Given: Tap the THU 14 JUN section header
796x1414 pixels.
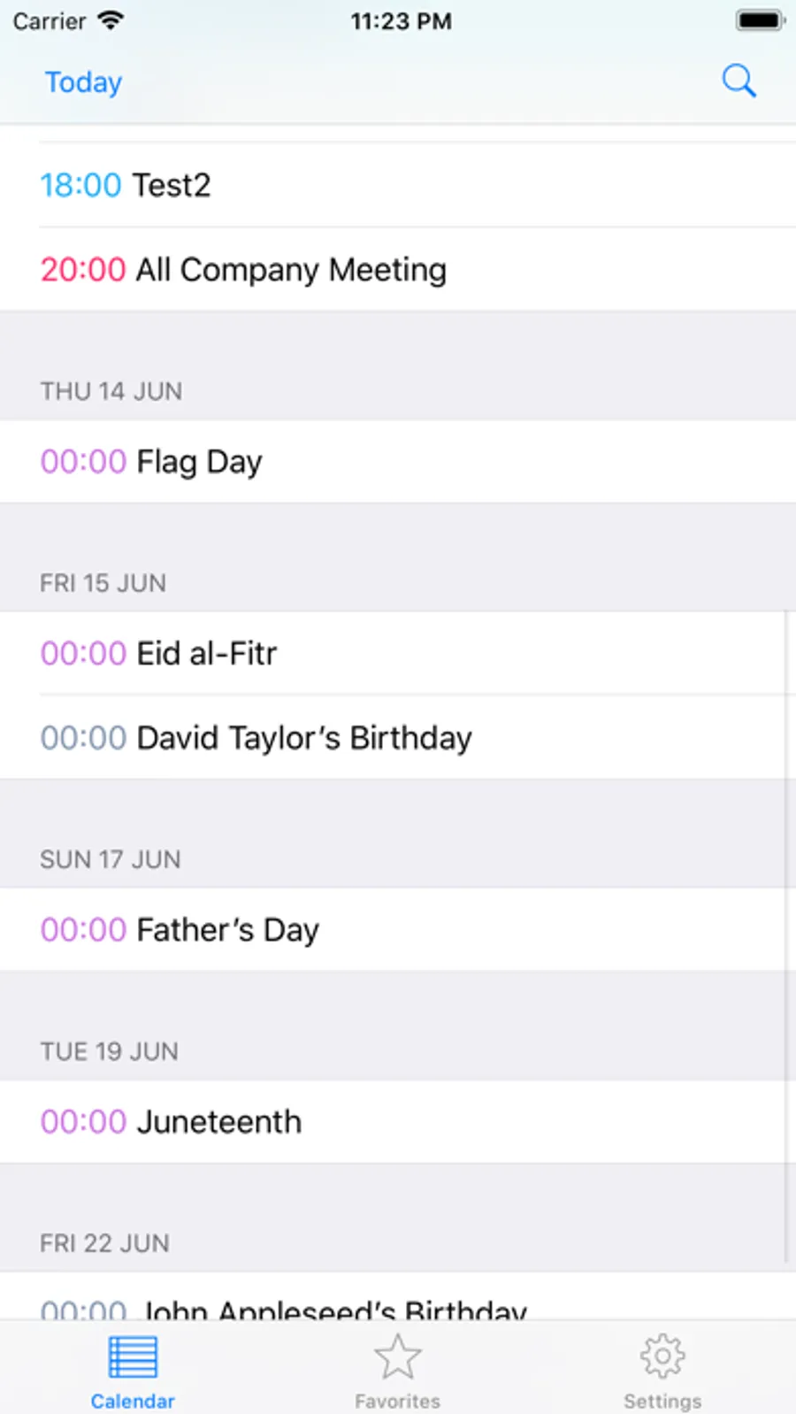Looking at the screenshot, I should tap(111, 391).
